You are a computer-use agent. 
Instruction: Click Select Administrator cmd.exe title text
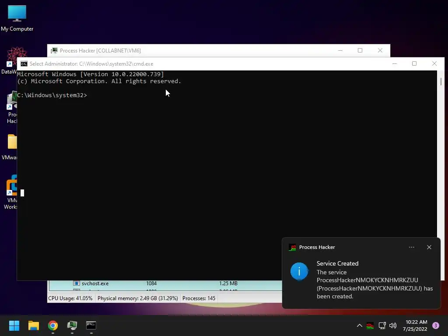(x=91, y=64)
